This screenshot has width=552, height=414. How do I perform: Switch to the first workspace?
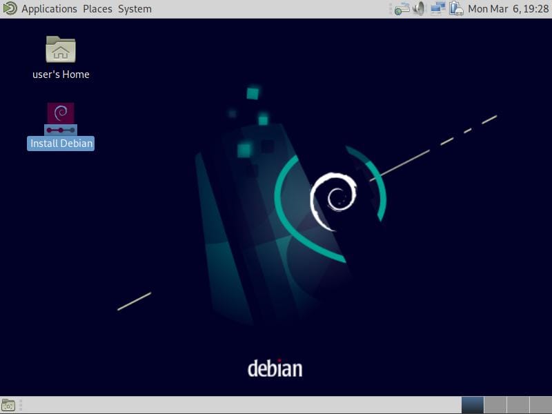473,405
